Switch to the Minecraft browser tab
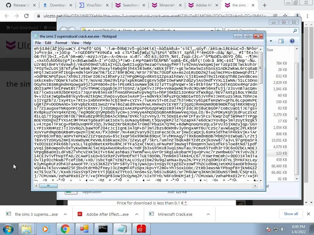314x235 pixels. coord(167,5)
